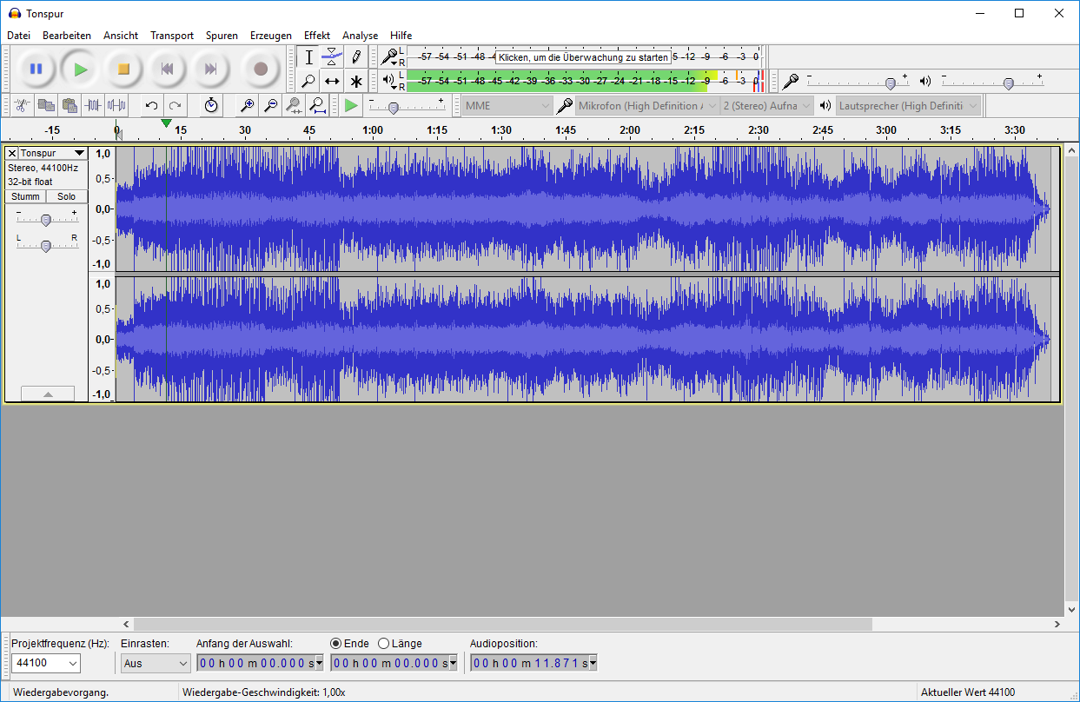Select the Selection (I-beam) tool
The image size is (1080, 702).
[308, 57]
